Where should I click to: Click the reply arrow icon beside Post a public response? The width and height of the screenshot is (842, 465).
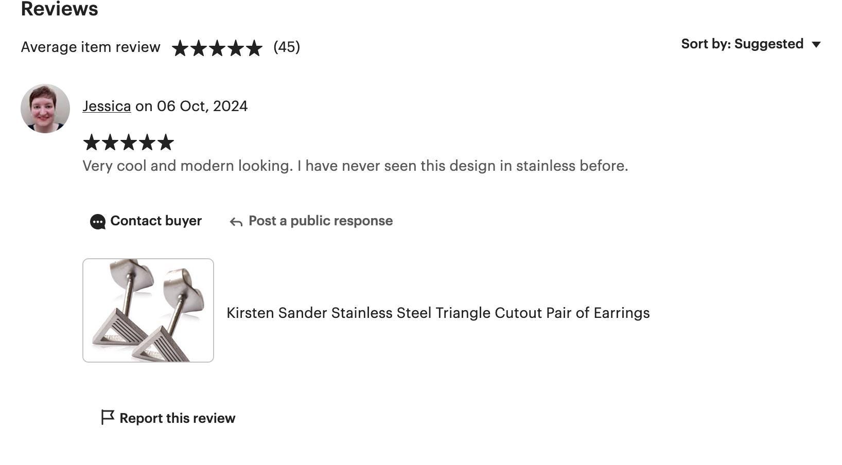pyautogui.click(x=236, y=222)
